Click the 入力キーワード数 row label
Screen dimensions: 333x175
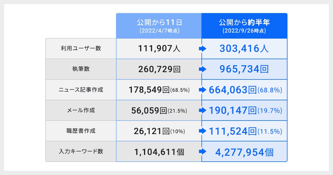pos(81,152)
